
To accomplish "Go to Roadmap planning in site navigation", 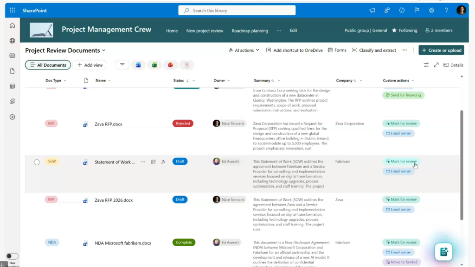I will click(x=250, y=31).
